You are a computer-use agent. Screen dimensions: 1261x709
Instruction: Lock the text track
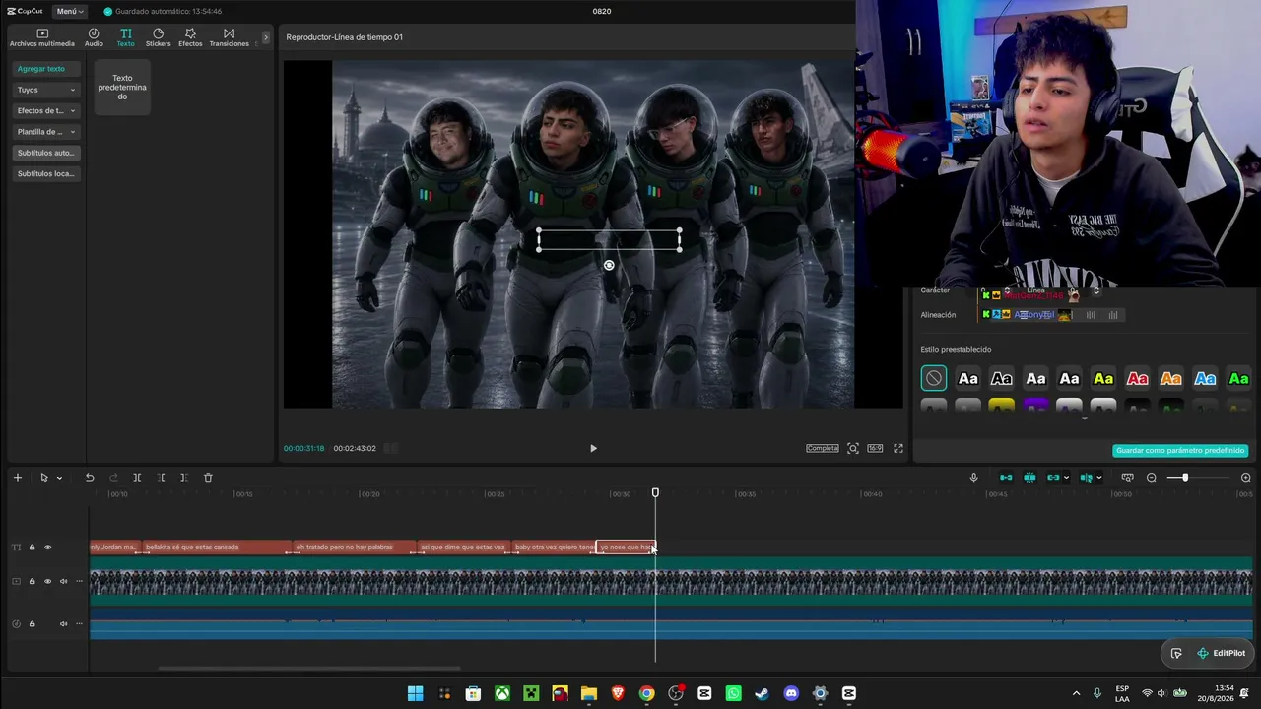pos(32,548)
